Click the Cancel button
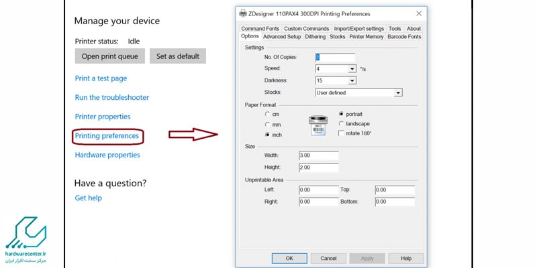The height and width of the screenshot is (268, 537). [328, 259]
